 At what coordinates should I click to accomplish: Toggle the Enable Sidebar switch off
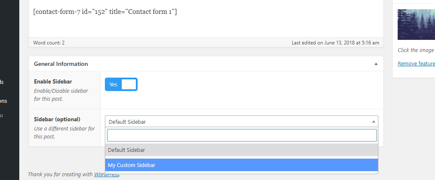coord(121,84)
